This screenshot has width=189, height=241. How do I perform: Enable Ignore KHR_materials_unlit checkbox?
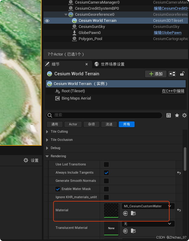tap(106, 197)
